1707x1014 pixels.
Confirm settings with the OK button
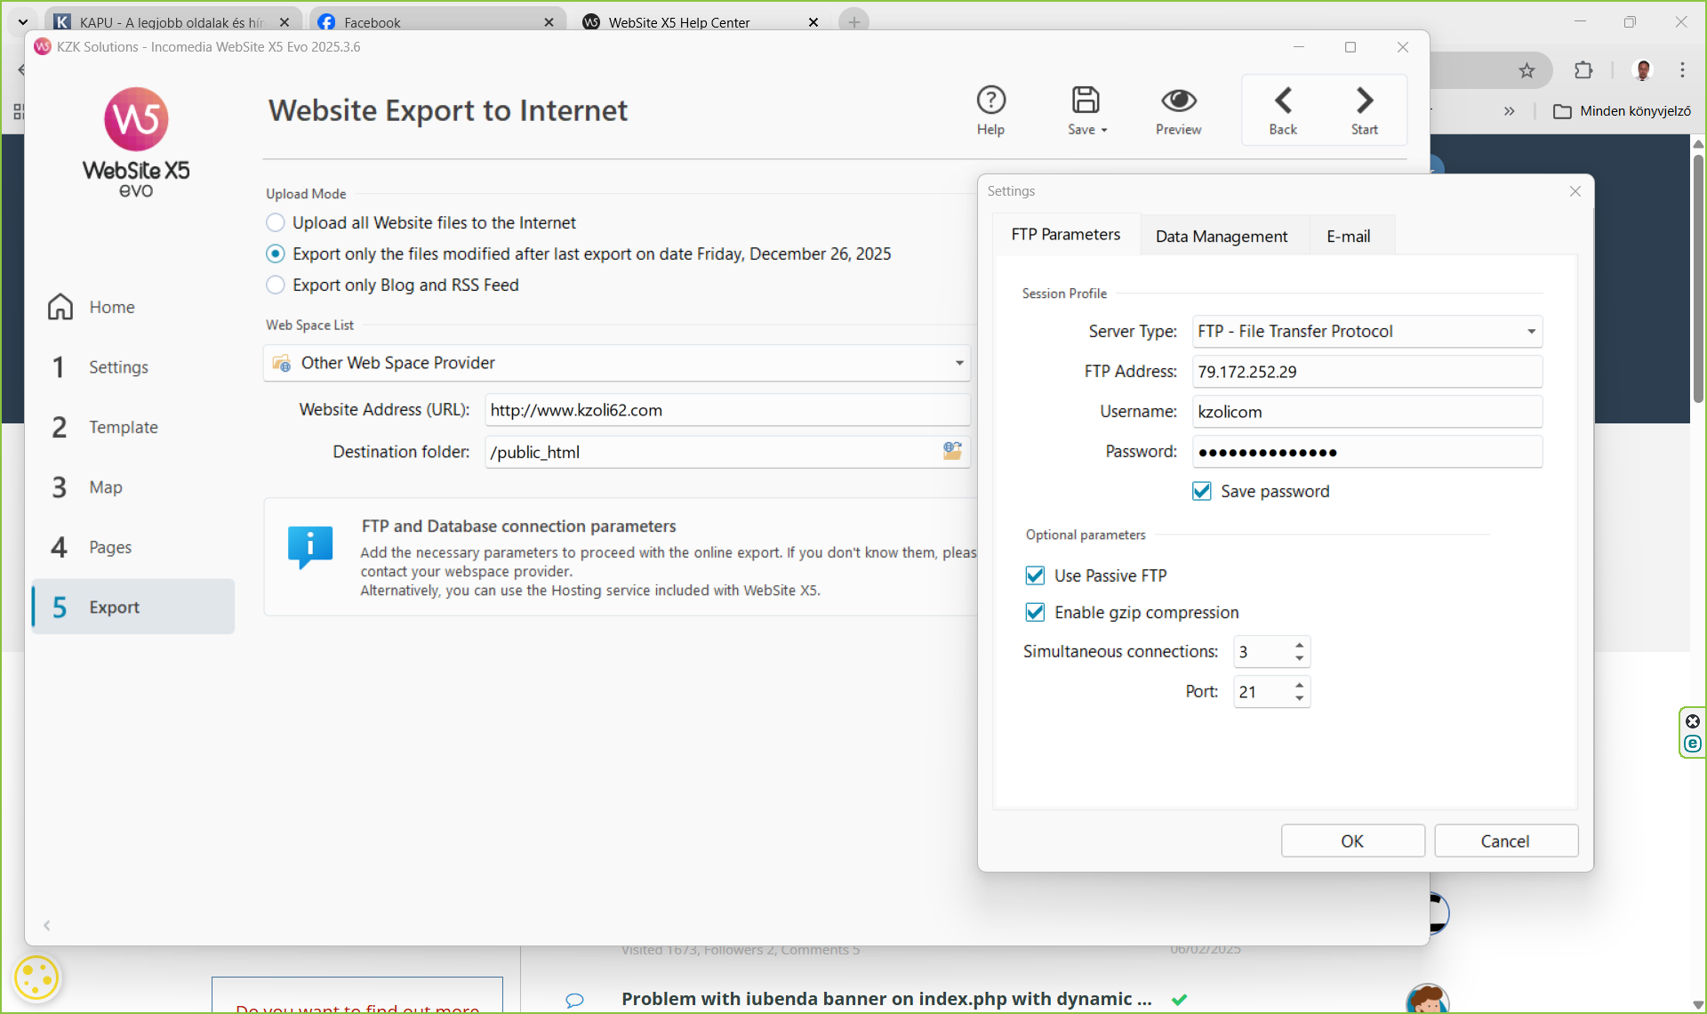pyautogui.click(x=1351, y=841)
